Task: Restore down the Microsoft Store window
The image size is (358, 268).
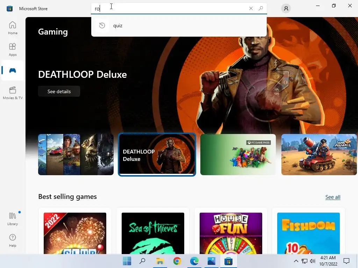Action: [334, 6]
